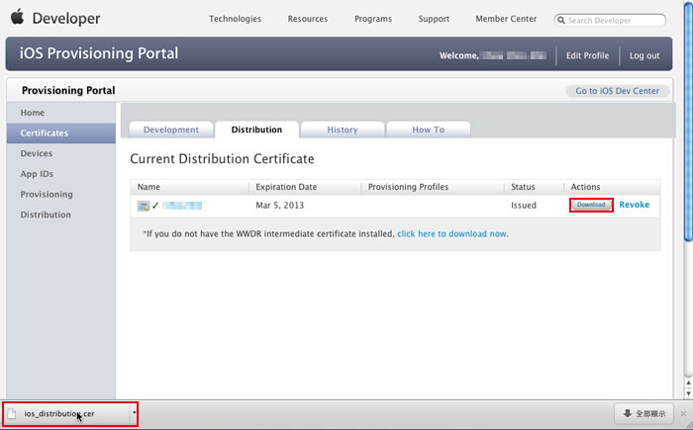The width and height of the screenshot is (693, 430).
Task: Open the How To tab
Action: point(429,129)
